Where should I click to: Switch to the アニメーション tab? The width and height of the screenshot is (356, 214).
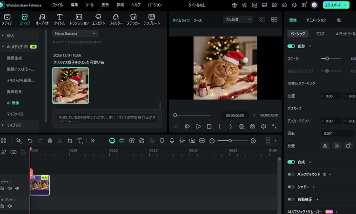[x=316, y=20]
